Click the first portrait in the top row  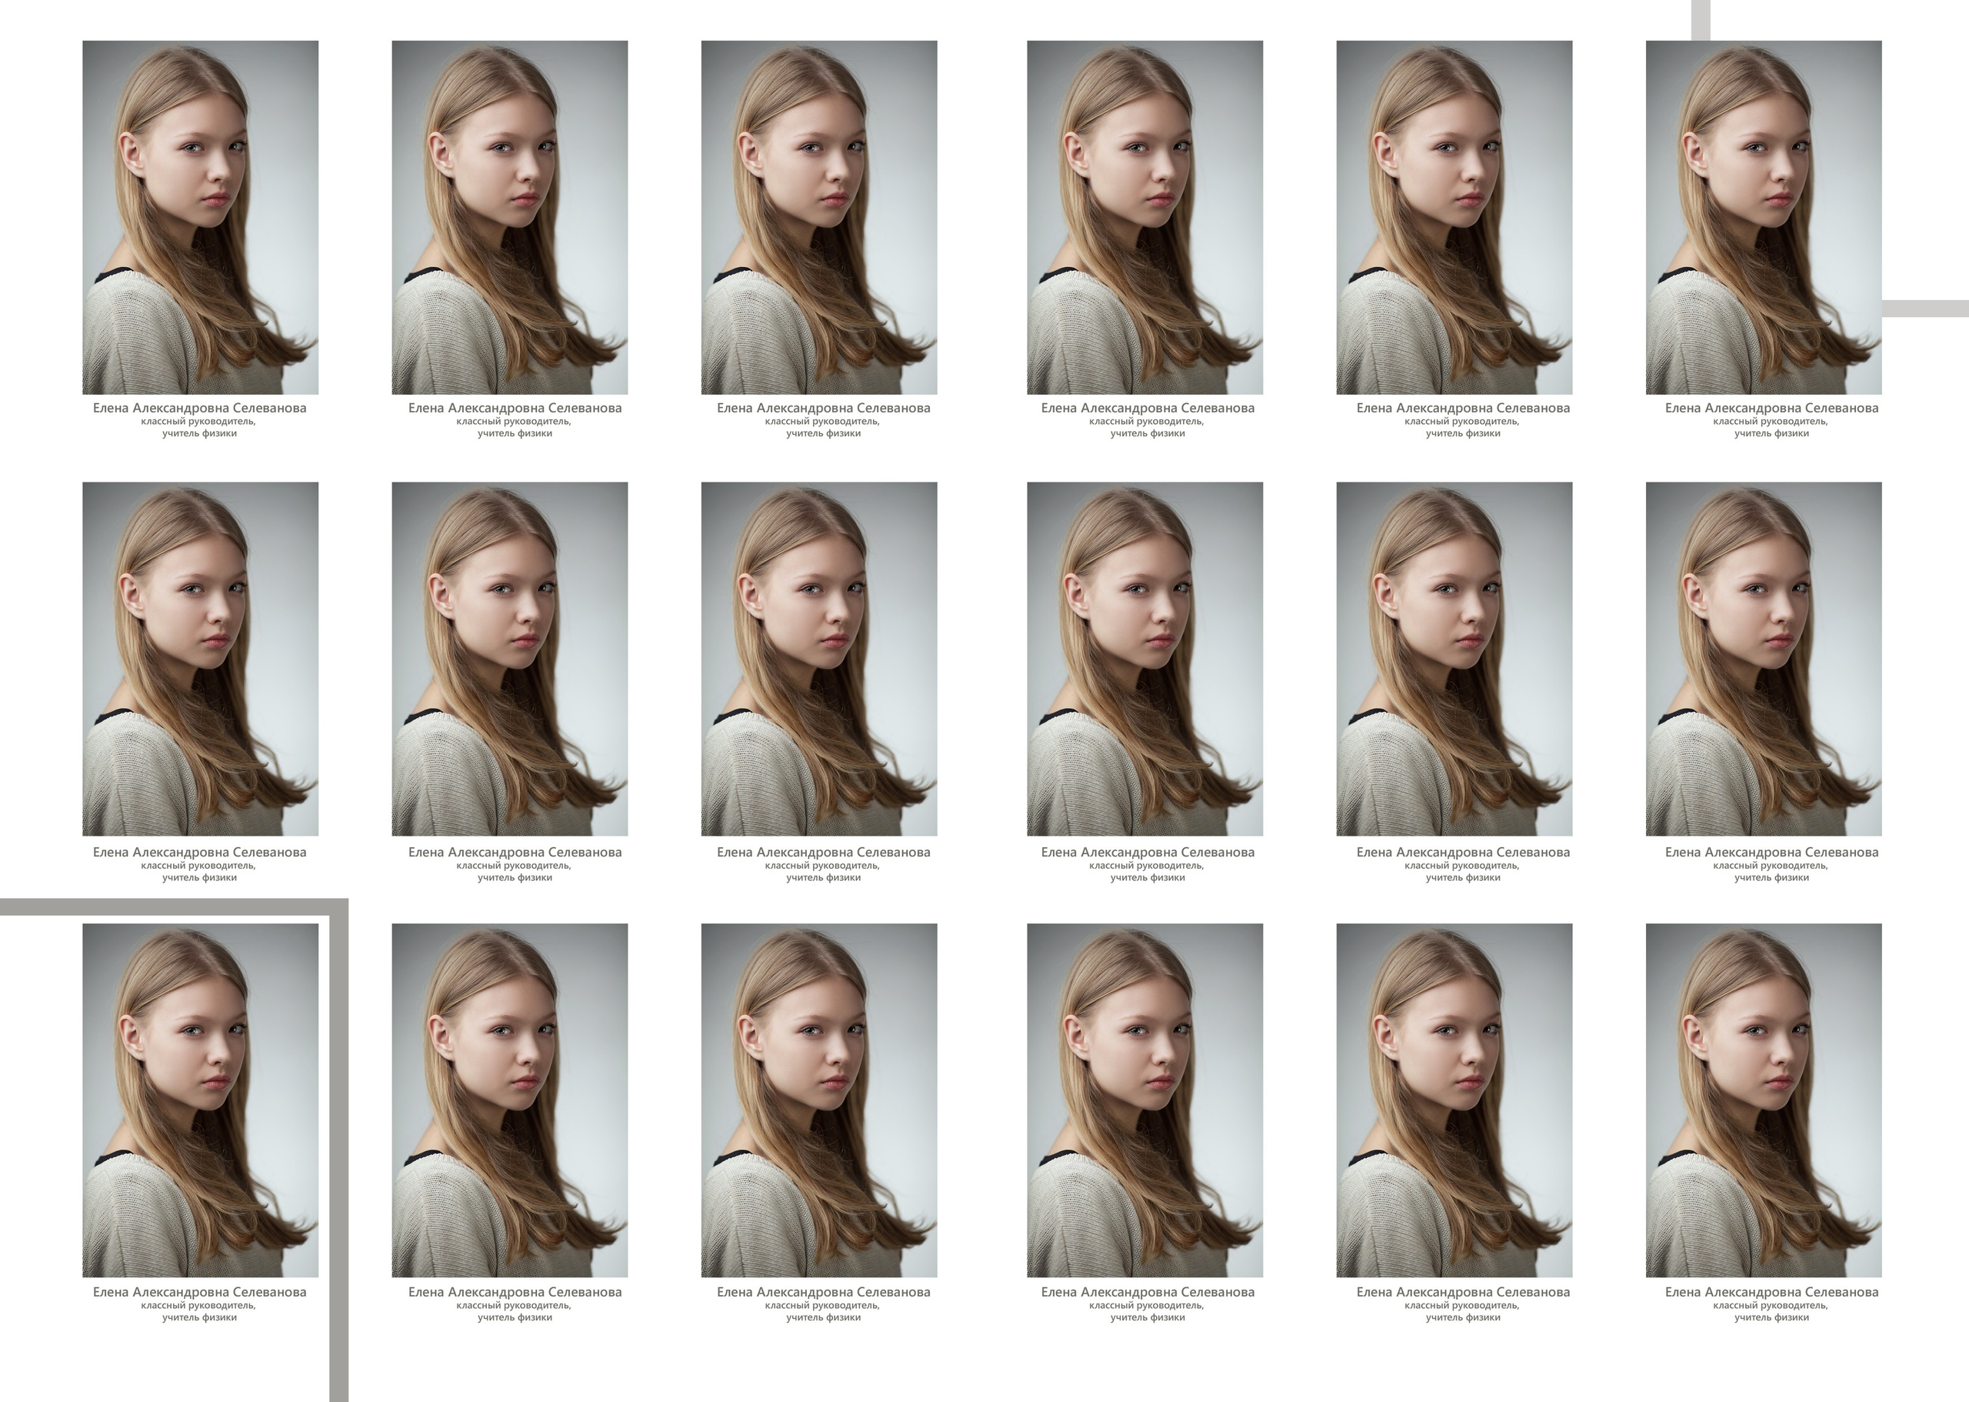200,218
